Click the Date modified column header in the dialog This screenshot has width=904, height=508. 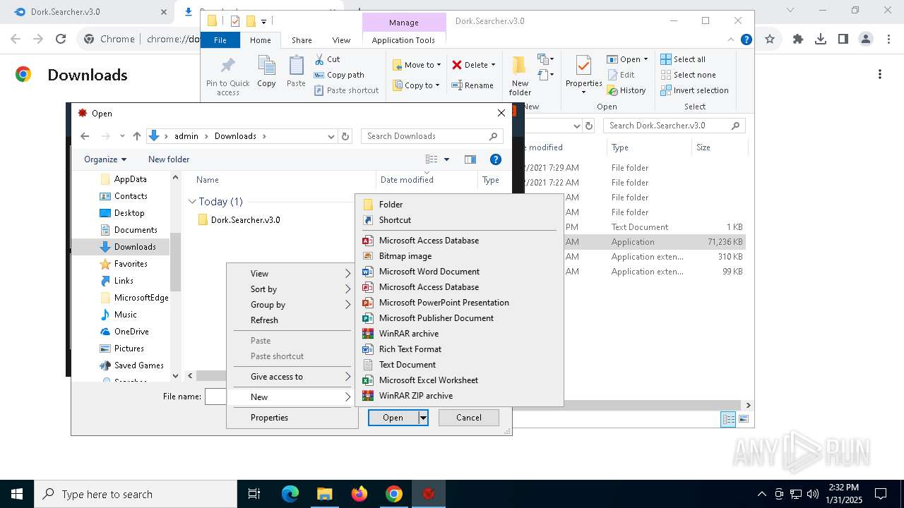407,180
